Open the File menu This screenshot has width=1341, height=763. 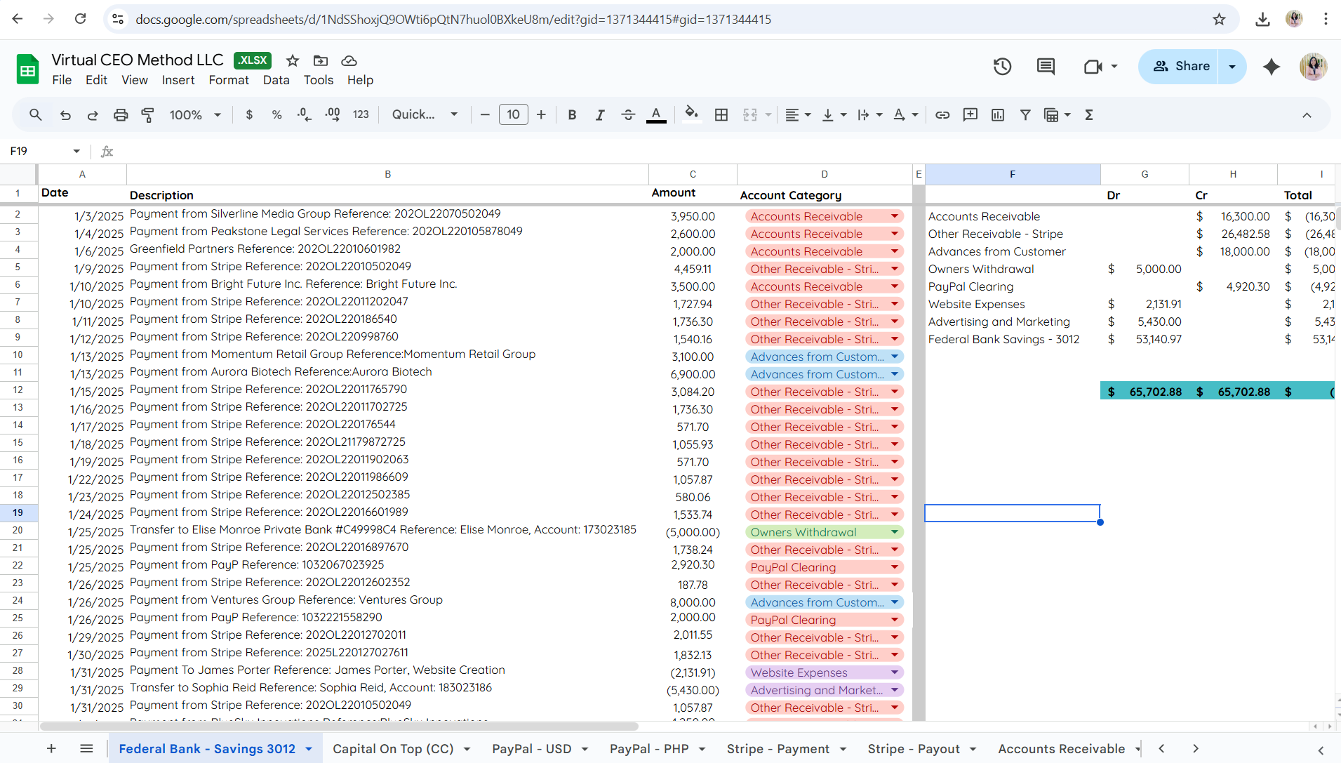pyautogui.click(x=62, y=80)
